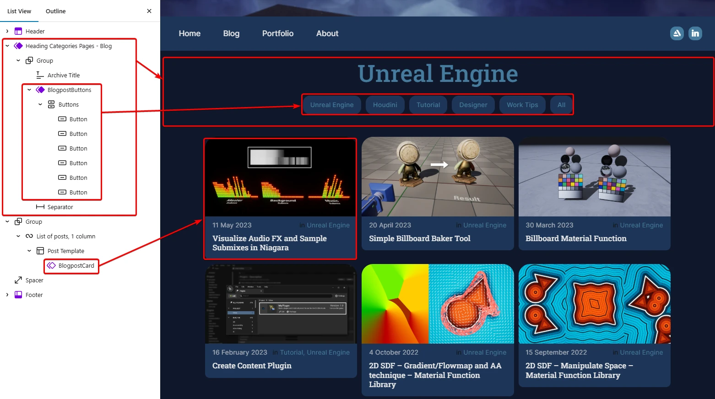Collapse the Group under Heading Categories Pages
The width and height of the screenshot is (715, 399).
(x=18, y=60)
